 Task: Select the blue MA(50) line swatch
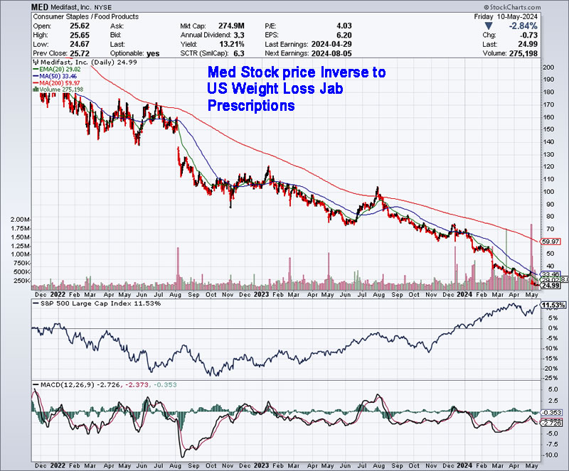pyautogui.click(x=36, y=76)
